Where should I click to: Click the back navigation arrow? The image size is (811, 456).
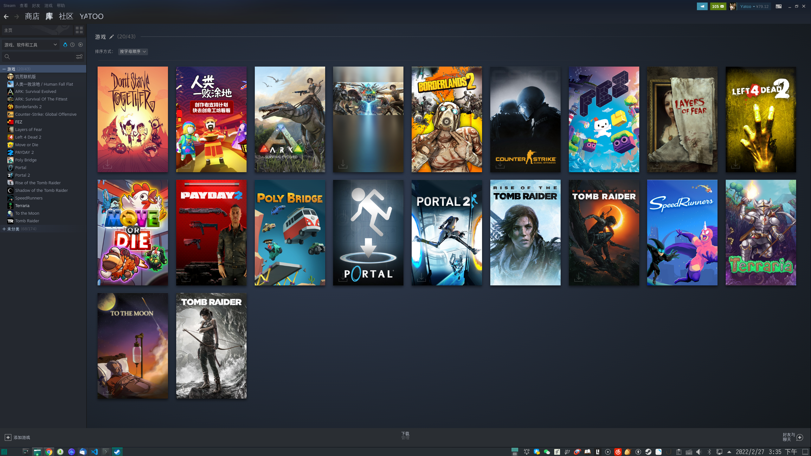pyautogui.click(x=6, y=16)
